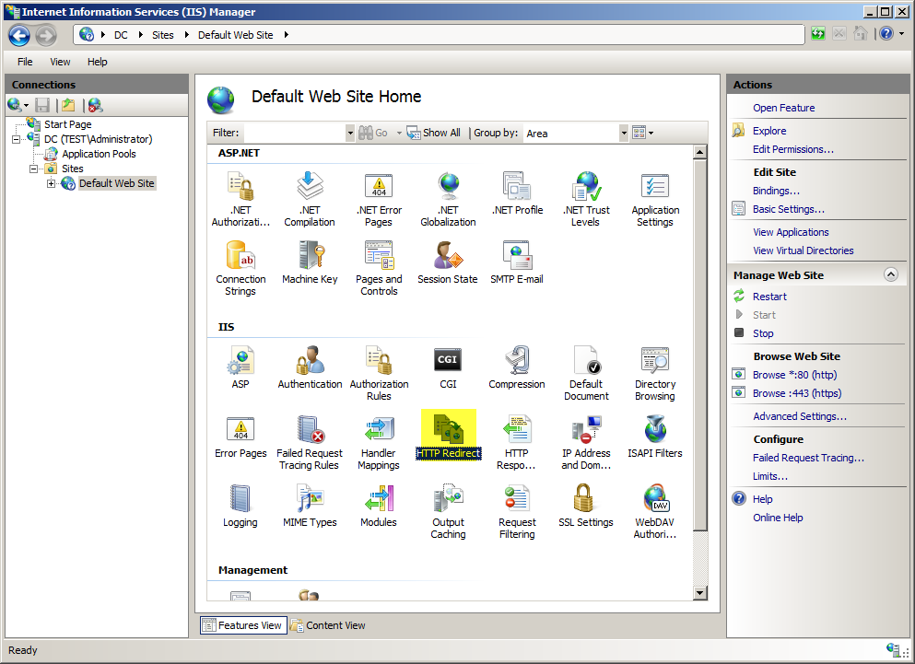
Task: Open the view mode dropdown next to Group by
Action: (x=642, y=133)
